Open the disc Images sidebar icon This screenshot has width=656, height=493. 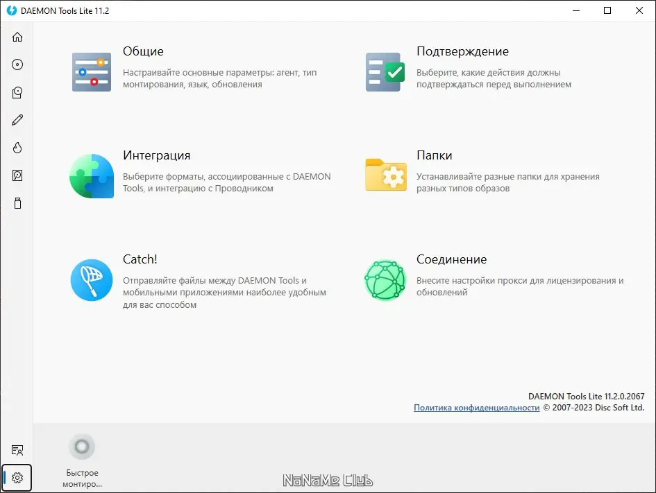17,64
